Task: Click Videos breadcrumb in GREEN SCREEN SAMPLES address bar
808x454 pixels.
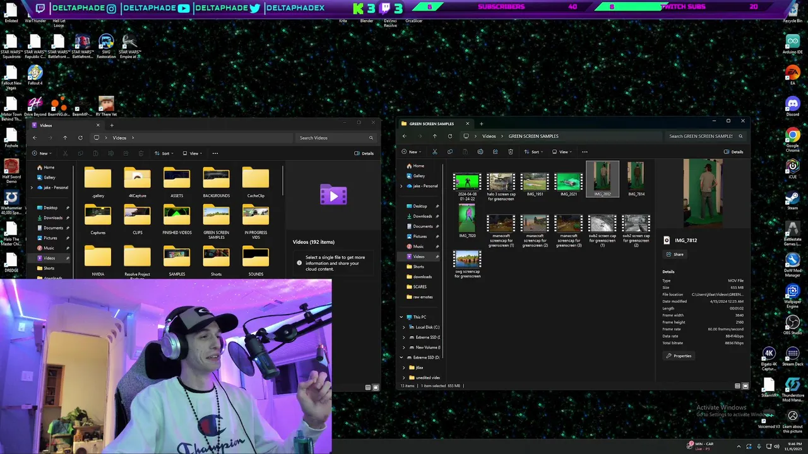Action: 489,136
